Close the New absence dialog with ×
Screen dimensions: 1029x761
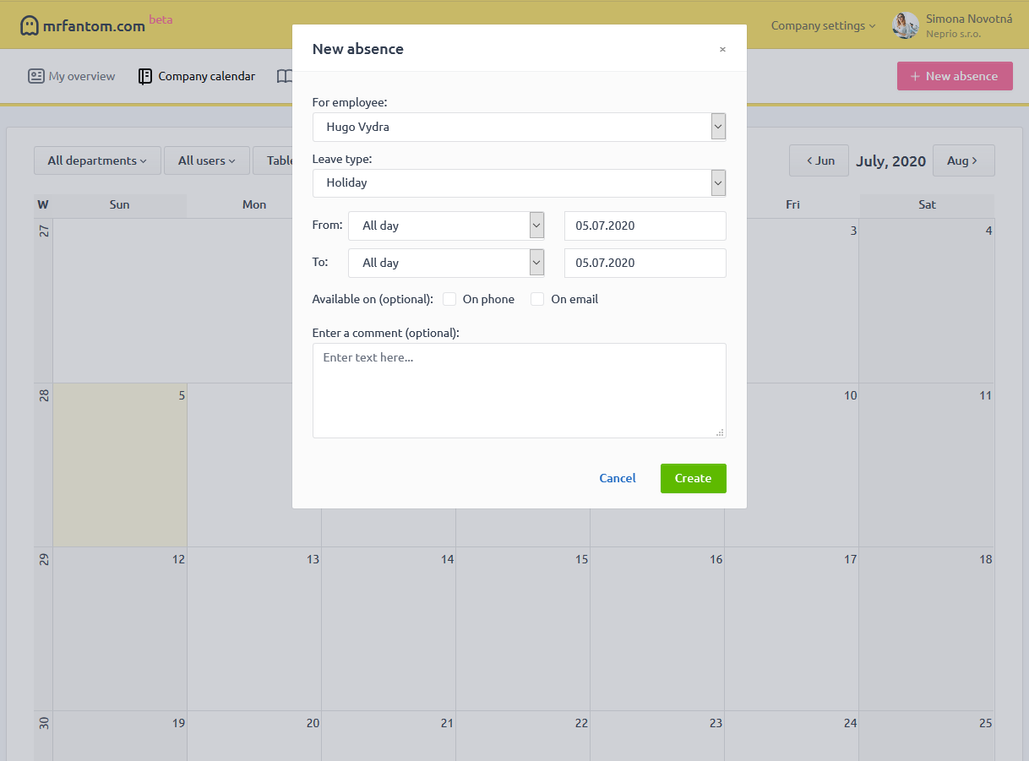(x=722, y=49)
